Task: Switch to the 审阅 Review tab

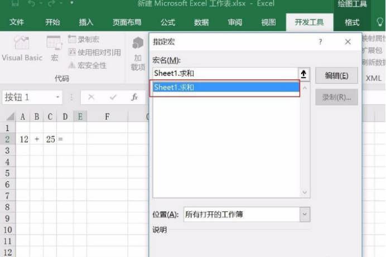Action: click(x=235, y=22)
